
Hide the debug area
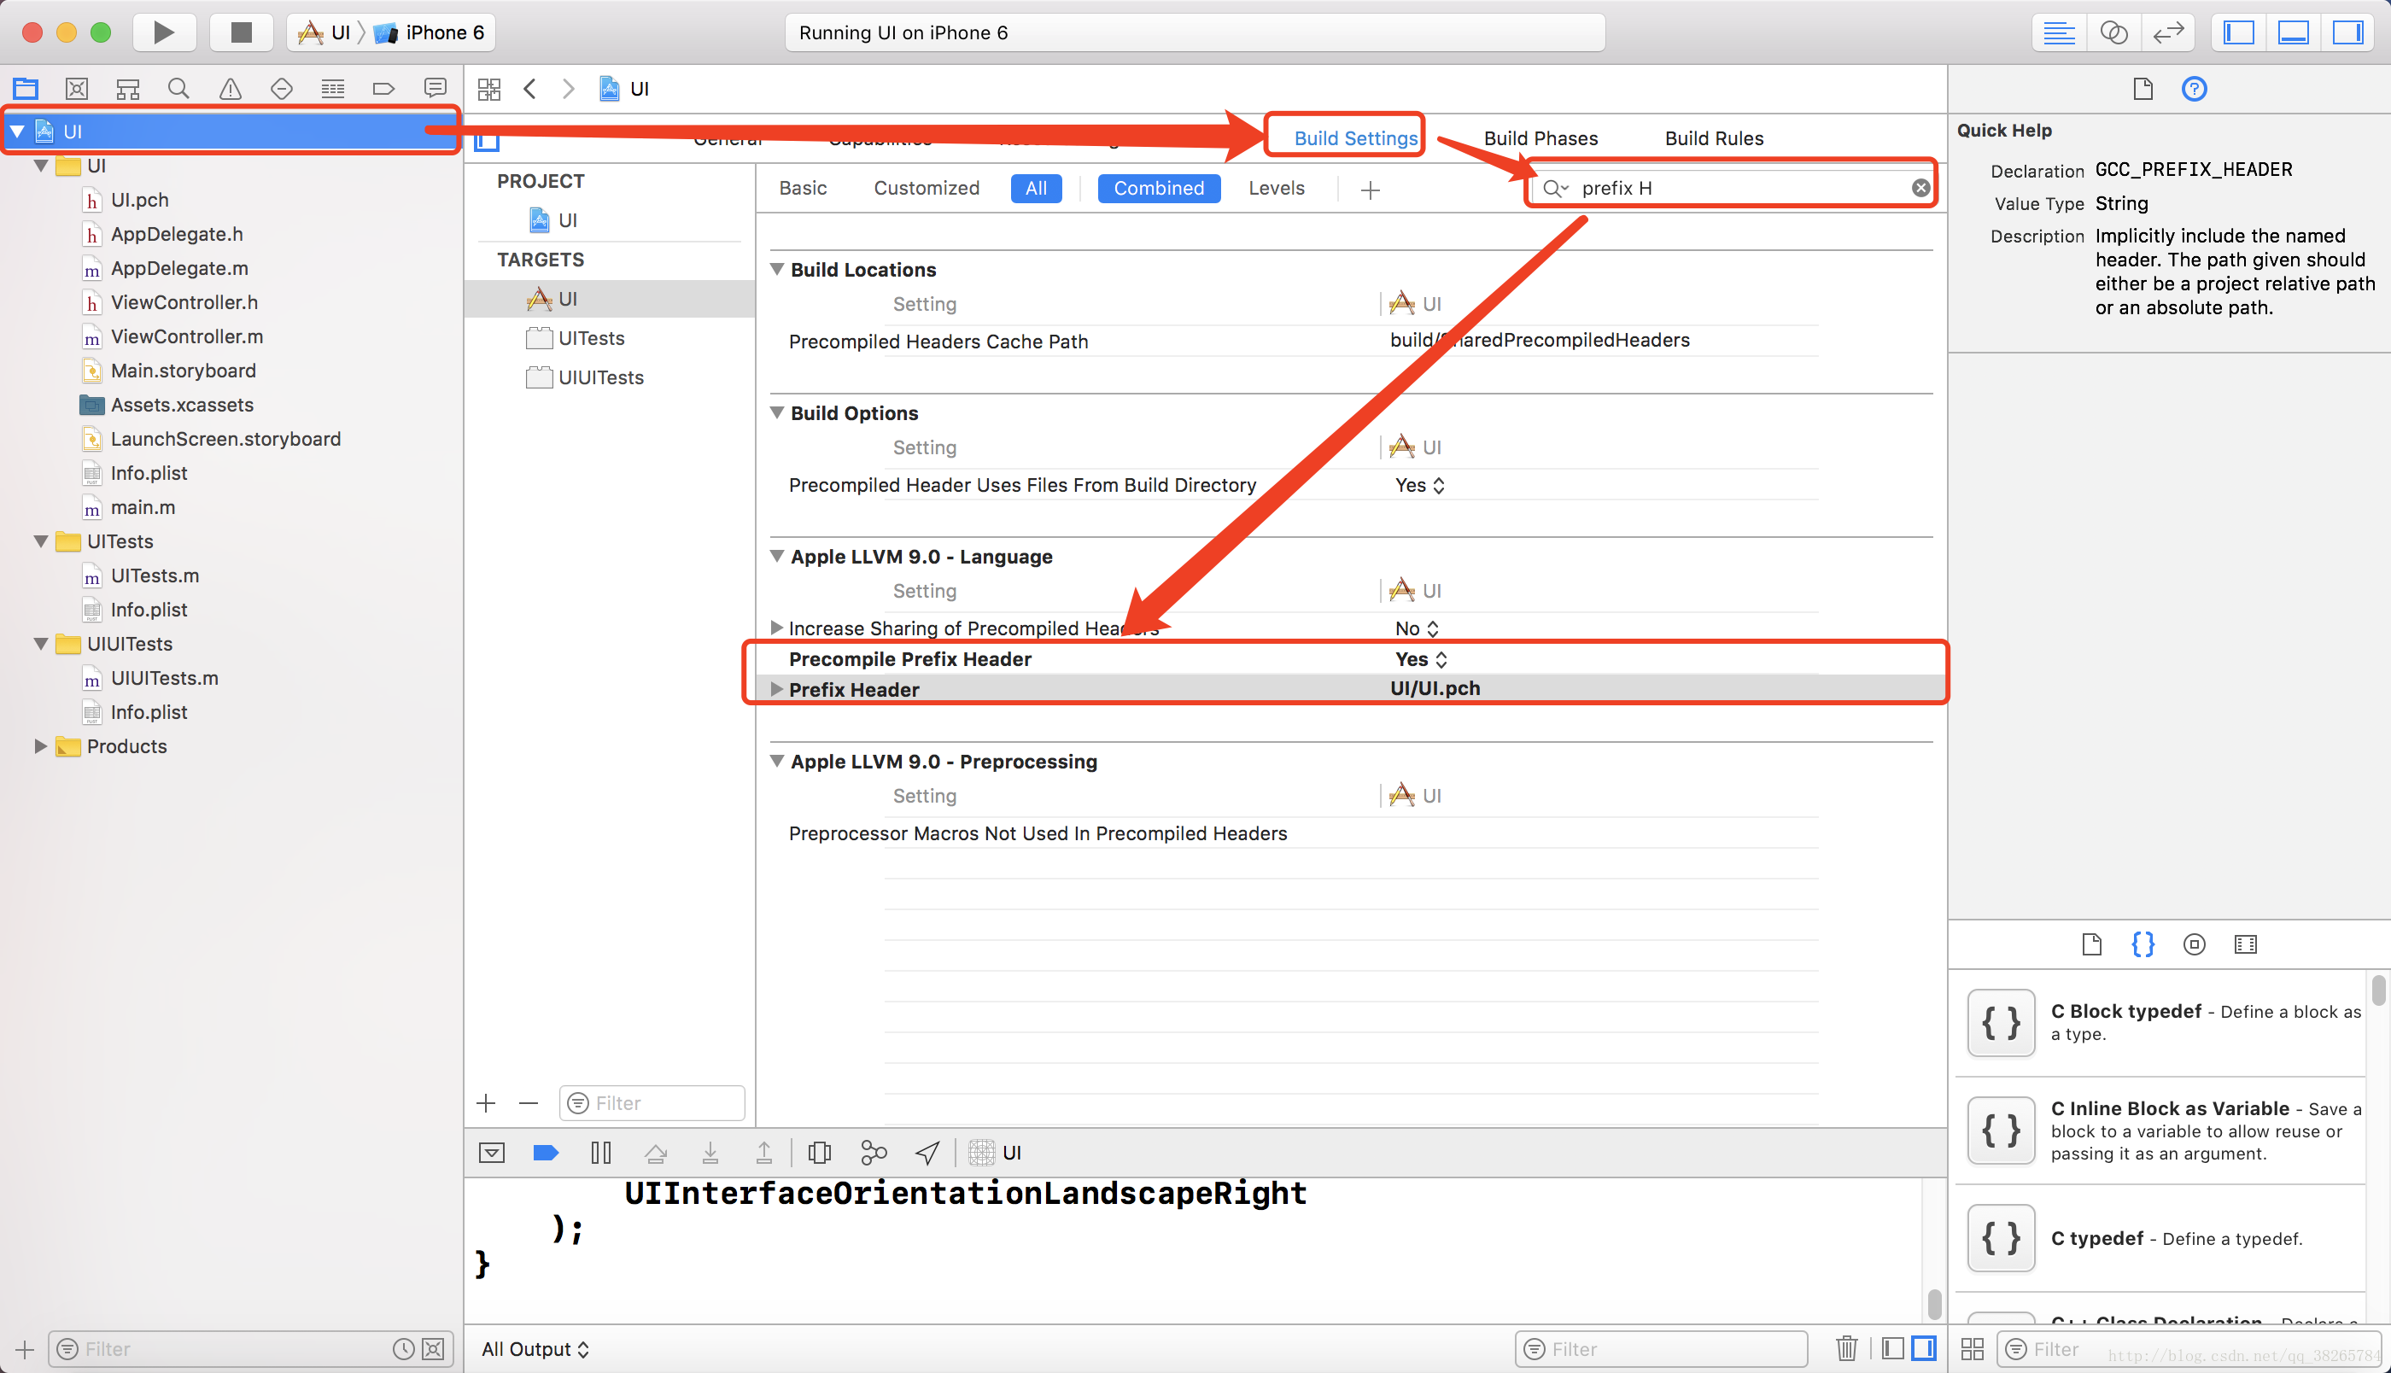coord(492,1153)
